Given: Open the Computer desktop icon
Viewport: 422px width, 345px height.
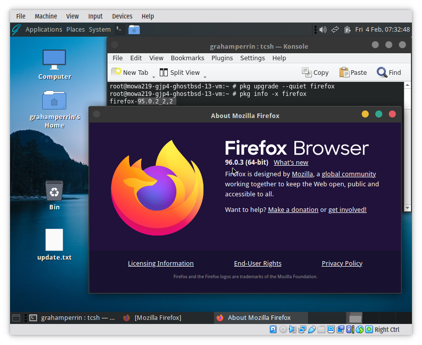Looking at the screenshot, I should pyautogui.click(x=54, y=60).
